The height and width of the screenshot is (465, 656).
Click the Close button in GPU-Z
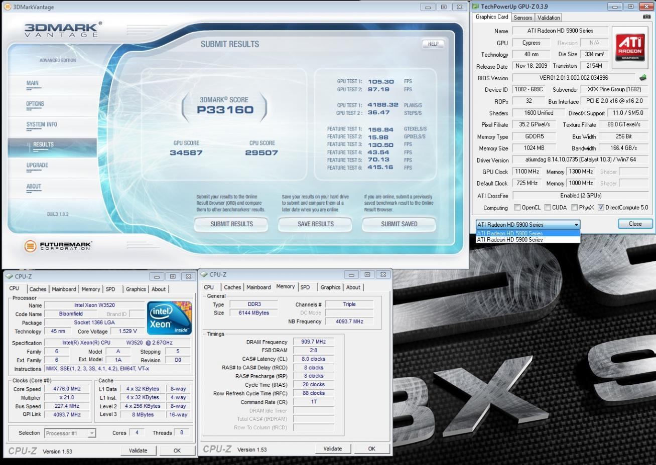635,224
